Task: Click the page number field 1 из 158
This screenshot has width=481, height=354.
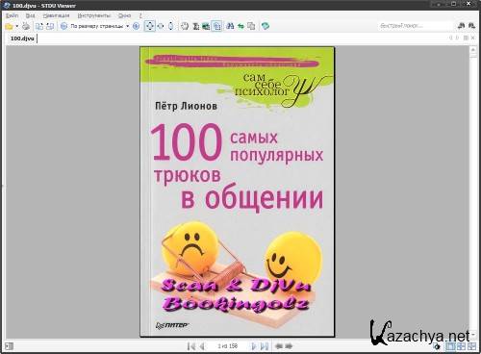Action: coord(227,346)
